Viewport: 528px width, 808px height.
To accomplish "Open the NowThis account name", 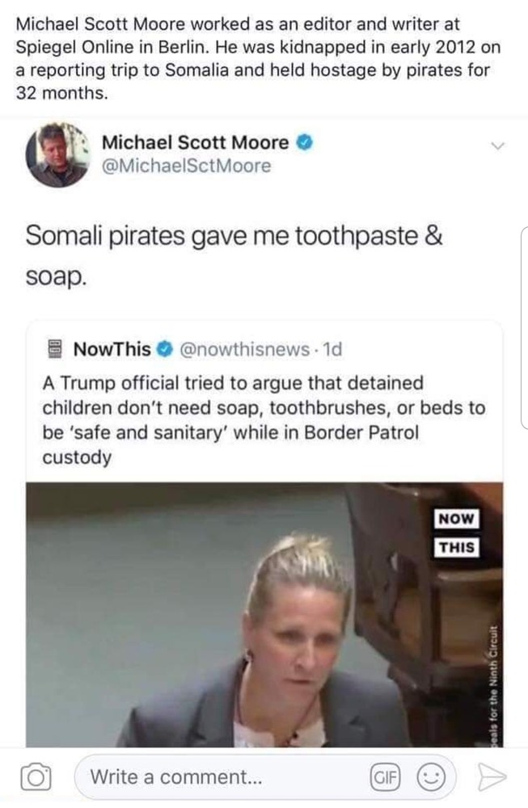I will pos(112,350).
